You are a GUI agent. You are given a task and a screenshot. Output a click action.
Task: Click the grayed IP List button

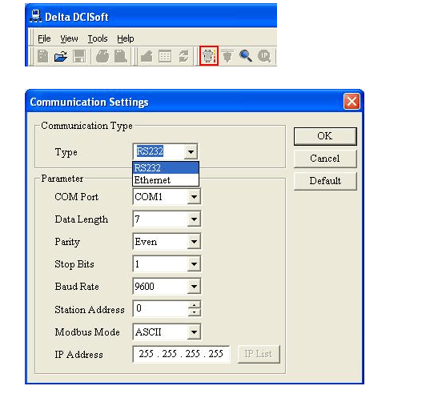(x=259, y=354)
